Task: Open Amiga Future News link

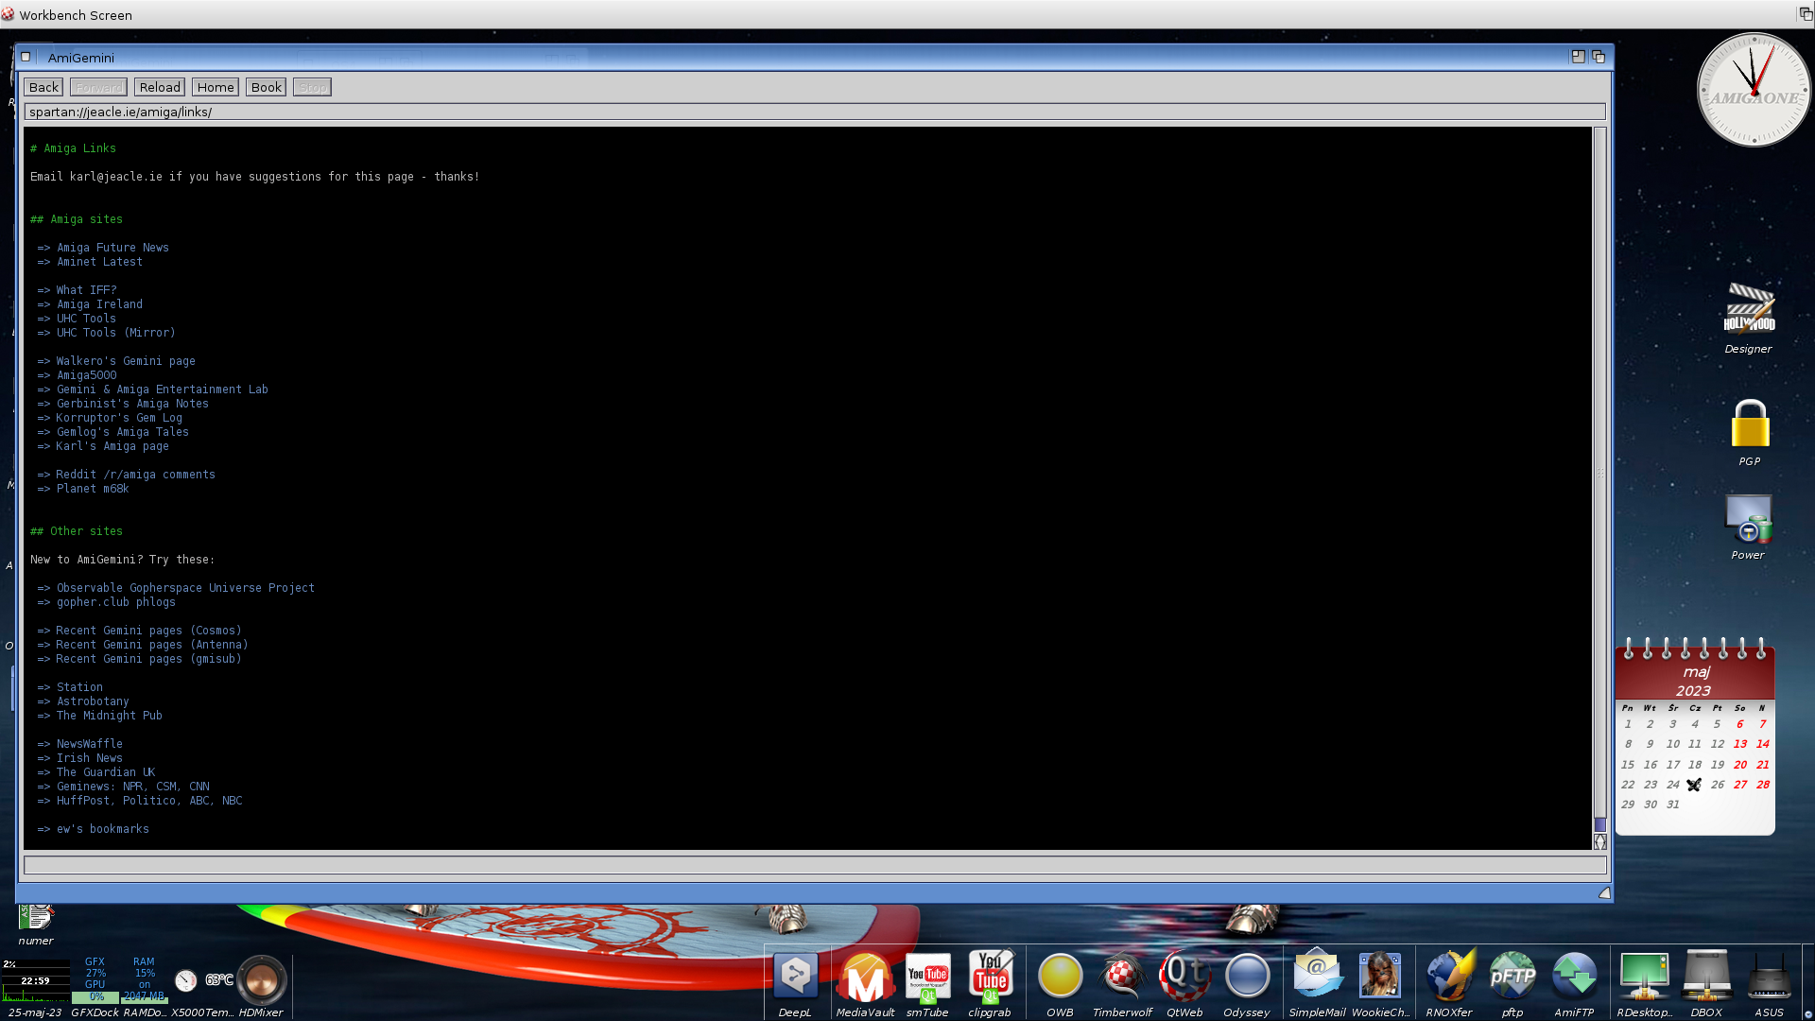Action: coord(112,248)
